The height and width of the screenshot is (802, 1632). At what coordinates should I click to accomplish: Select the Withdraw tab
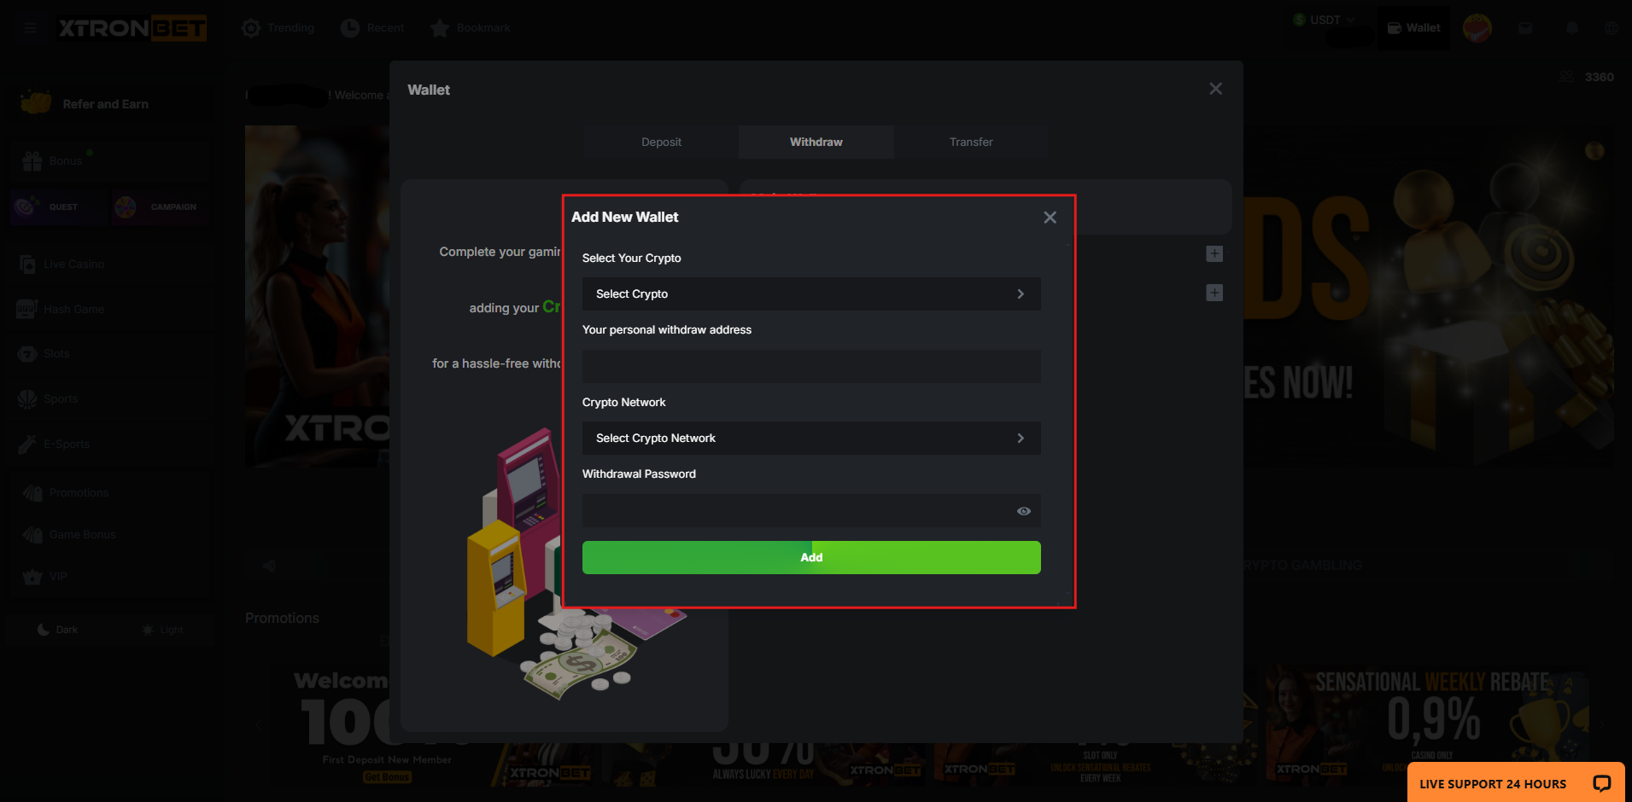[816, 142]
